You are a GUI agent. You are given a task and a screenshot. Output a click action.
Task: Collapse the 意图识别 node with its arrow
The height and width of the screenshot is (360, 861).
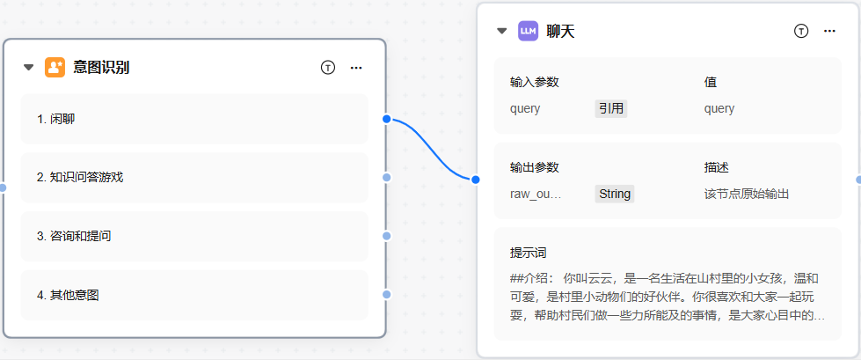28,67
